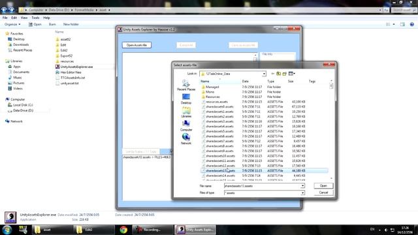Click Windows Start button
The height and width of the screenshot is (235, 418).
tap(7, 230)
